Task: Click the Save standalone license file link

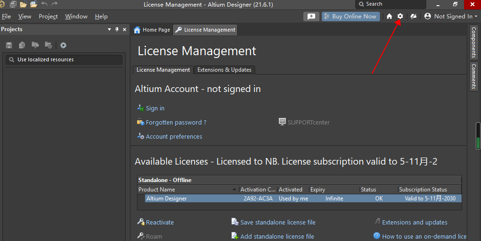Action: tap(277, 222)
